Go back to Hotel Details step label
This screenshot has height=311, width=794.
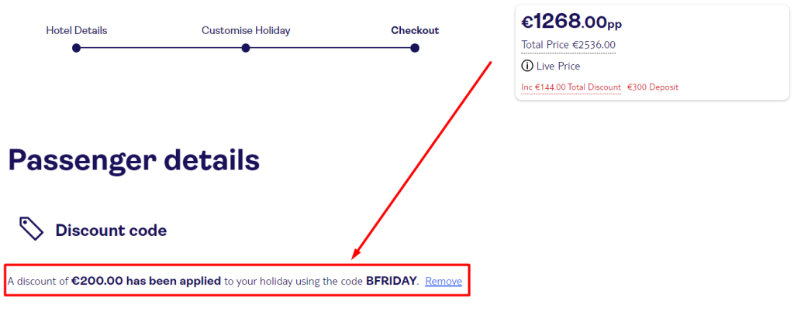pyautogui.click(x=77, y=30)
